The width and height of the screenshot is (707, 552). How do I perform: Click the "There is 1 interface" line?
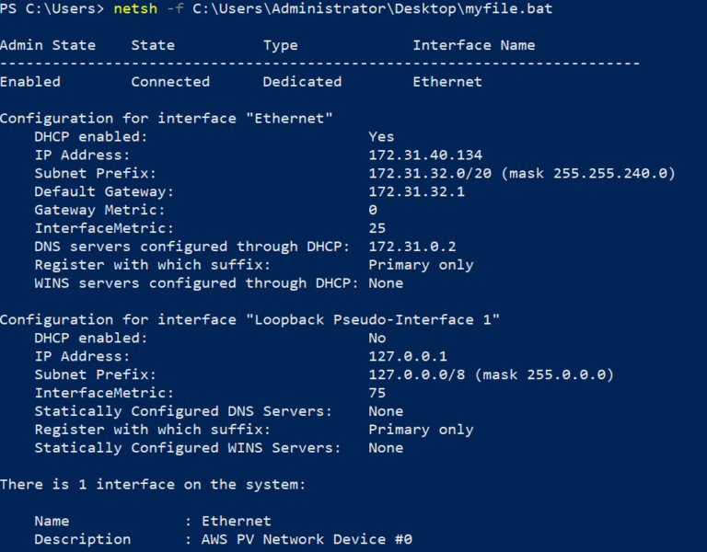153,484
